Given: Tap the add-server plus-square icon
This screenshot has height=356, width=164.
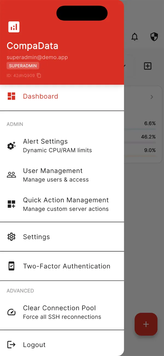Looking at the screenshot, I should (148, 66).
